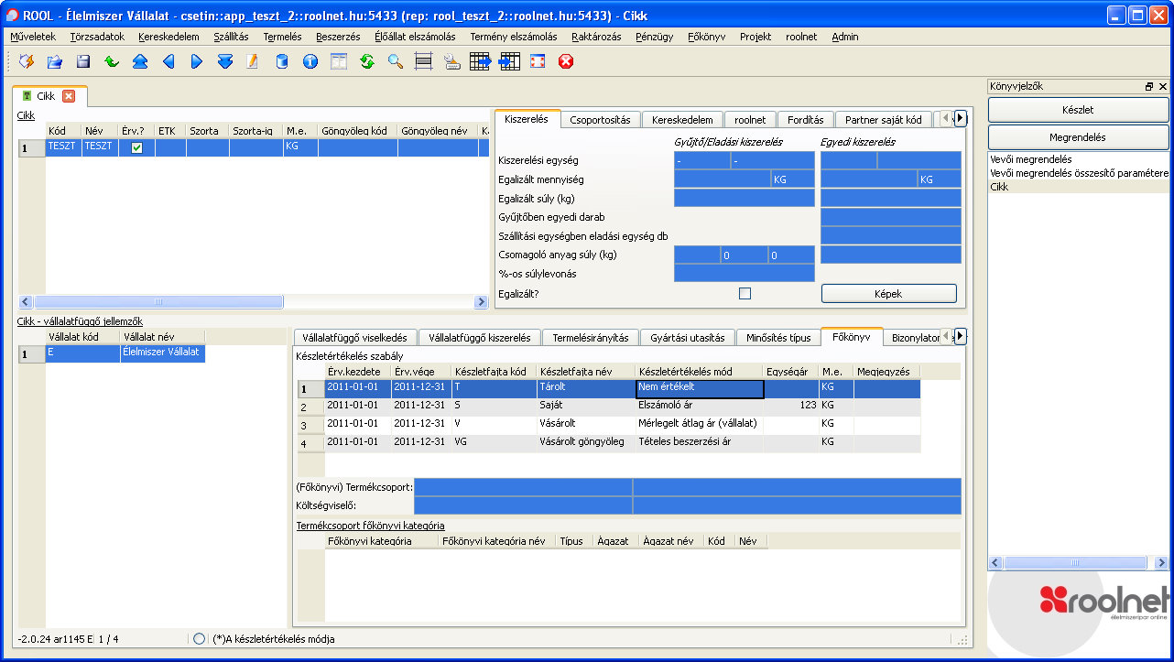This screenshot has height=662, width=1174.
Task: Close the Cikk tab with its red X
Action: point(69,96)
